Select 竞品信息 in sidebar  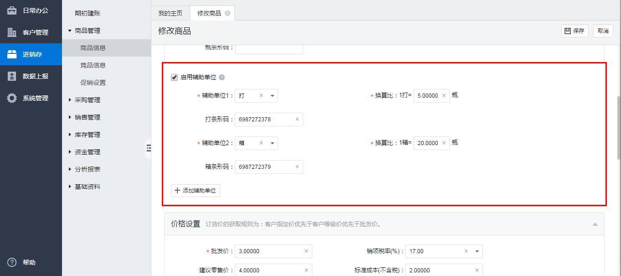tap(93, 65)
